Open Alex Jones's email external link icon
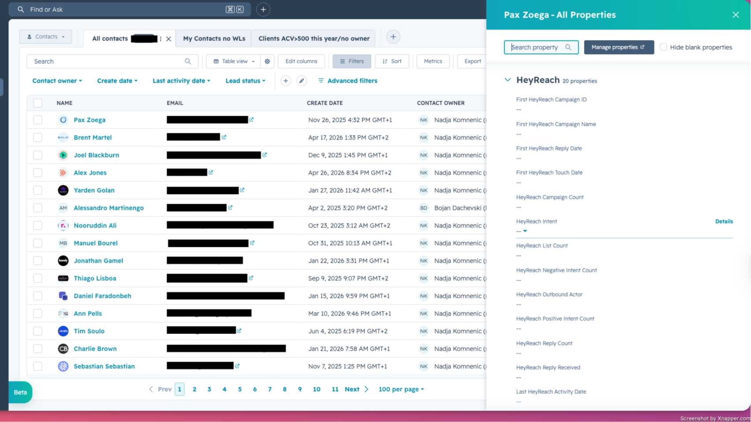The image size is (751, 422). (211, 172)
